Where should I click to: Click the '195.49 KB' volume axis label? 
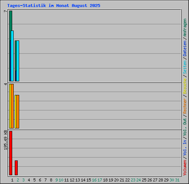coord(6,140)
